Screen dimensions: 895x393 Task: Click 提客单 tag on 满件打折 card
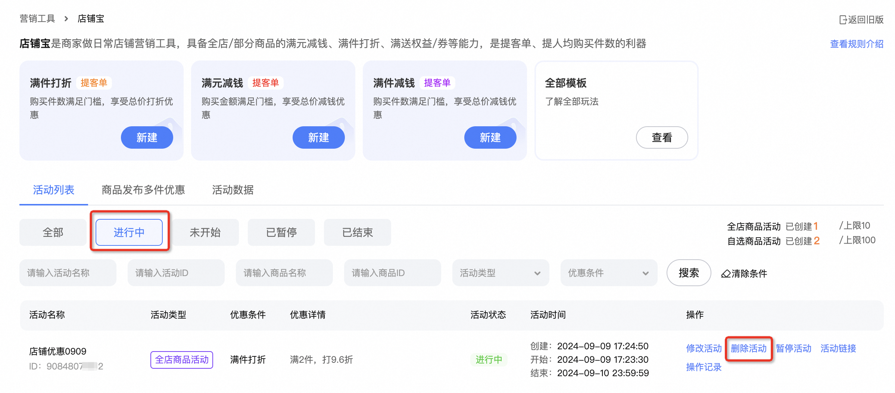(94, 83)
